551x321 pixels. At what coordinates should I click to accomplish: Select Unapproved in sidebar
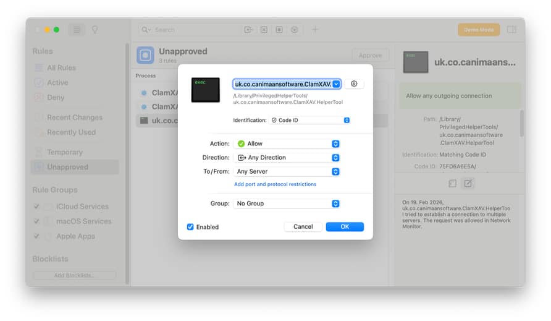point(75,167)
